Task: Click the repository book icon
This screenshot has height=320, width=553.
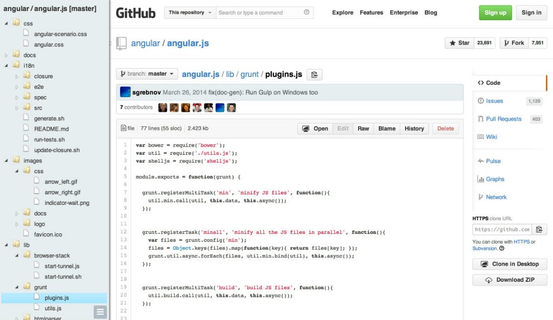Action: coord(121,43)
